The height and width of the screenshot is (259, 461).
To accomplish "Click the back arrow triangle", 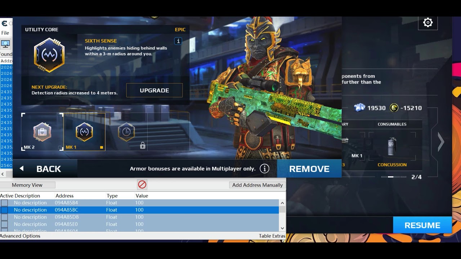I will tap(22, 168).
